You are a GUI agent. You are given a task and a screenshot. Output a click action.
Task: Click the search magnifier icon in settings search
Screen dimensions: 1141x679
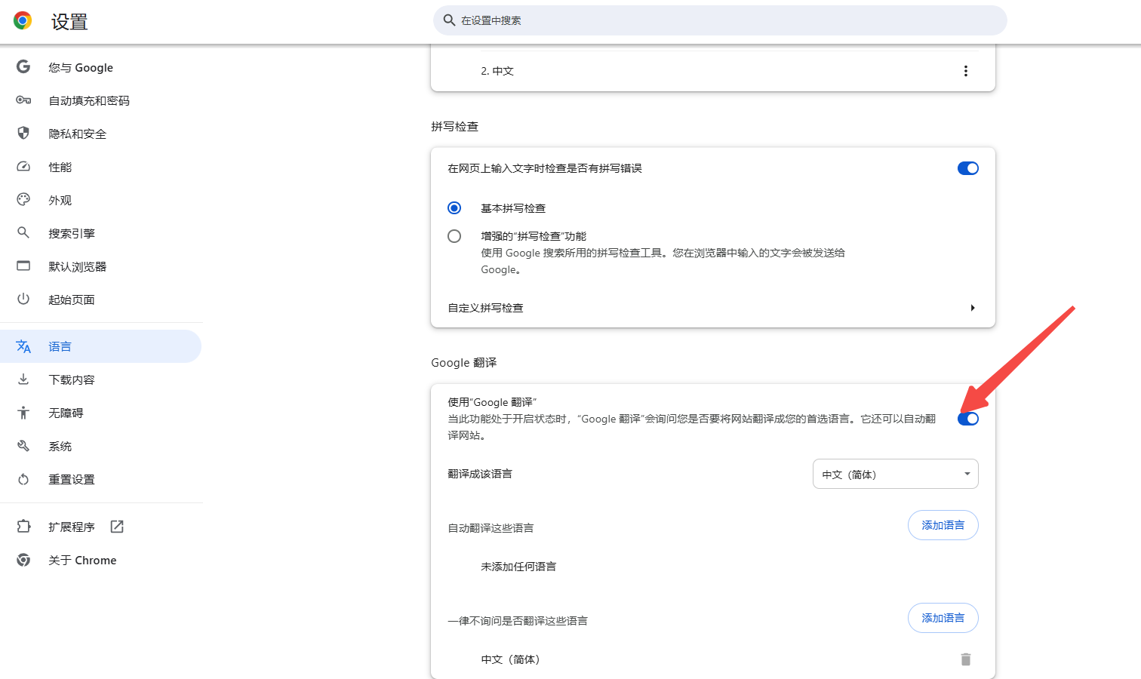point(449,20)
